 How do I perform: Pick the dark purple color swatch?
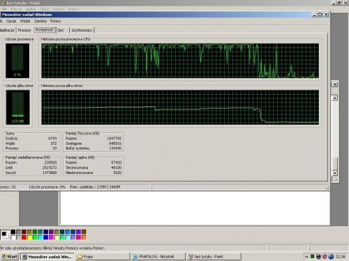click(51, 232)
